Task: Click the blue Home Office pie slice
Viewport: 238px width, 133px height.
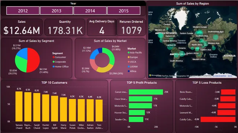Action: coord(22,54)
